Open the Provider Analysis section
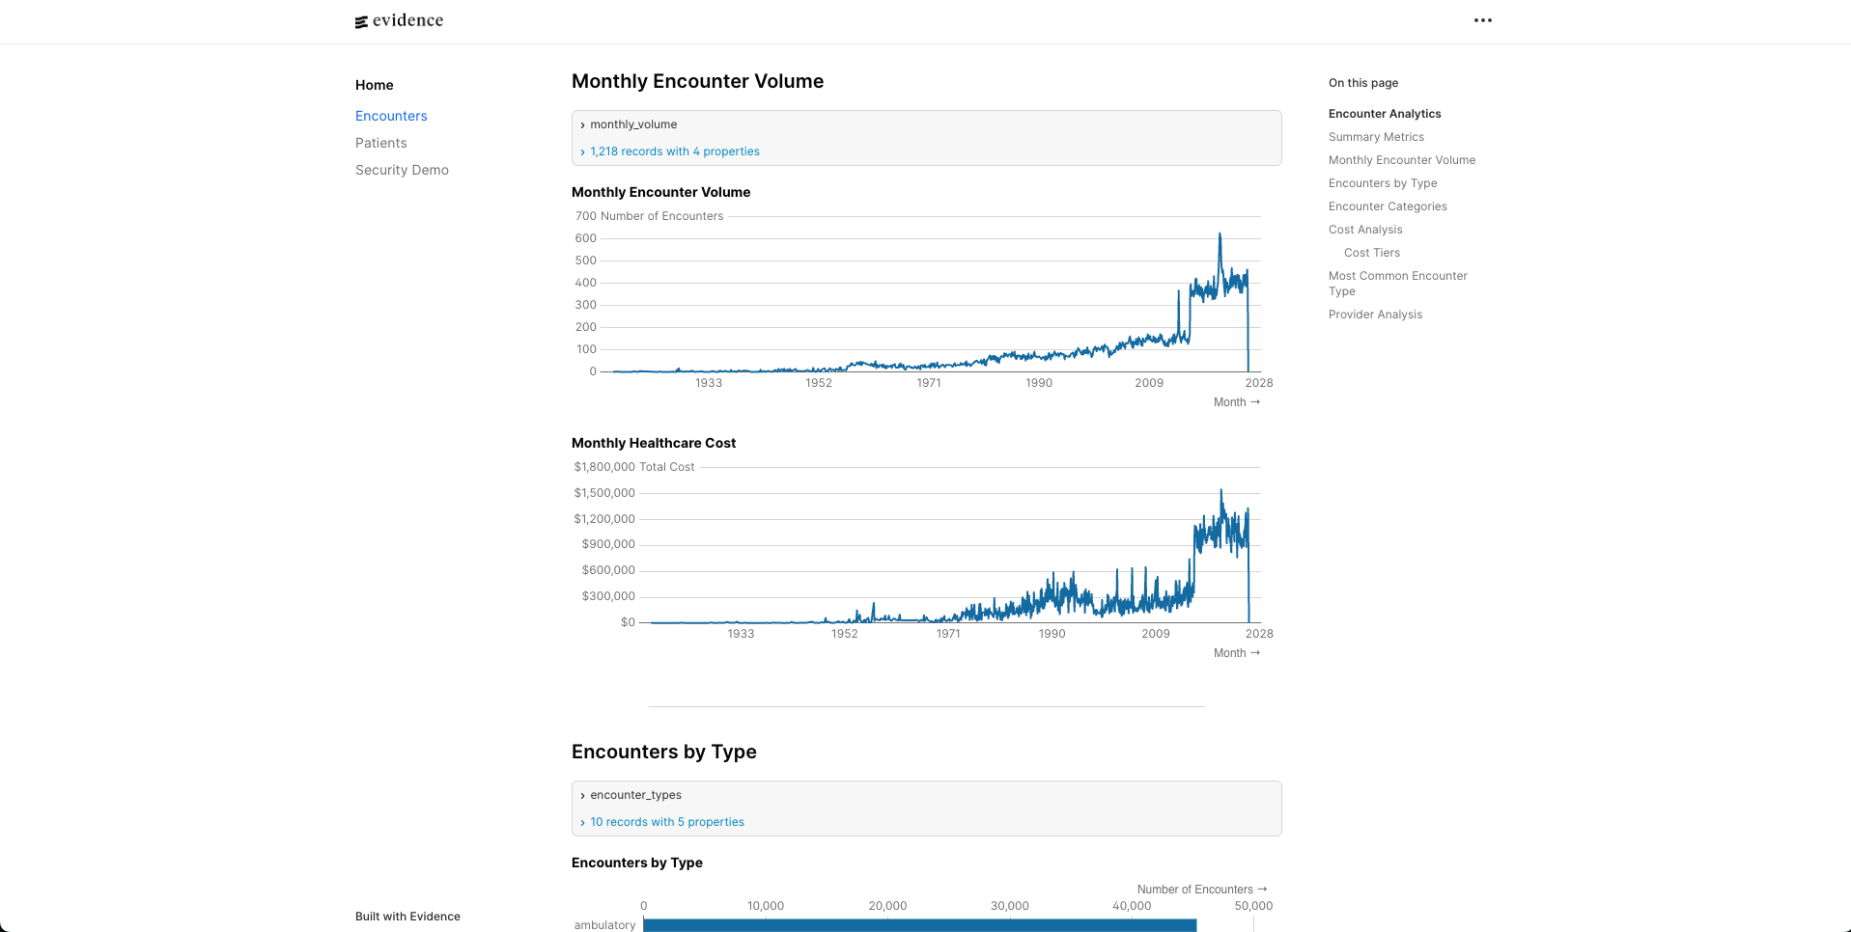1851x932 pixels. tap(1375, 315)
